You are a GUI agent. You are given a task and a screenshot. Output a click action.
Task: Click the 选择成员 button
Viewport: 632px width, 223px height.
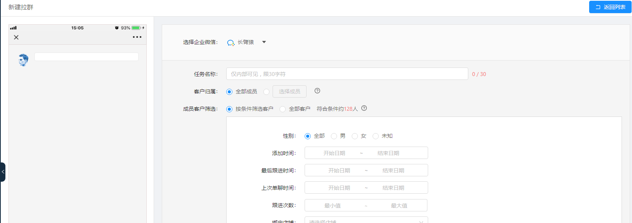[x=290, y=91]
